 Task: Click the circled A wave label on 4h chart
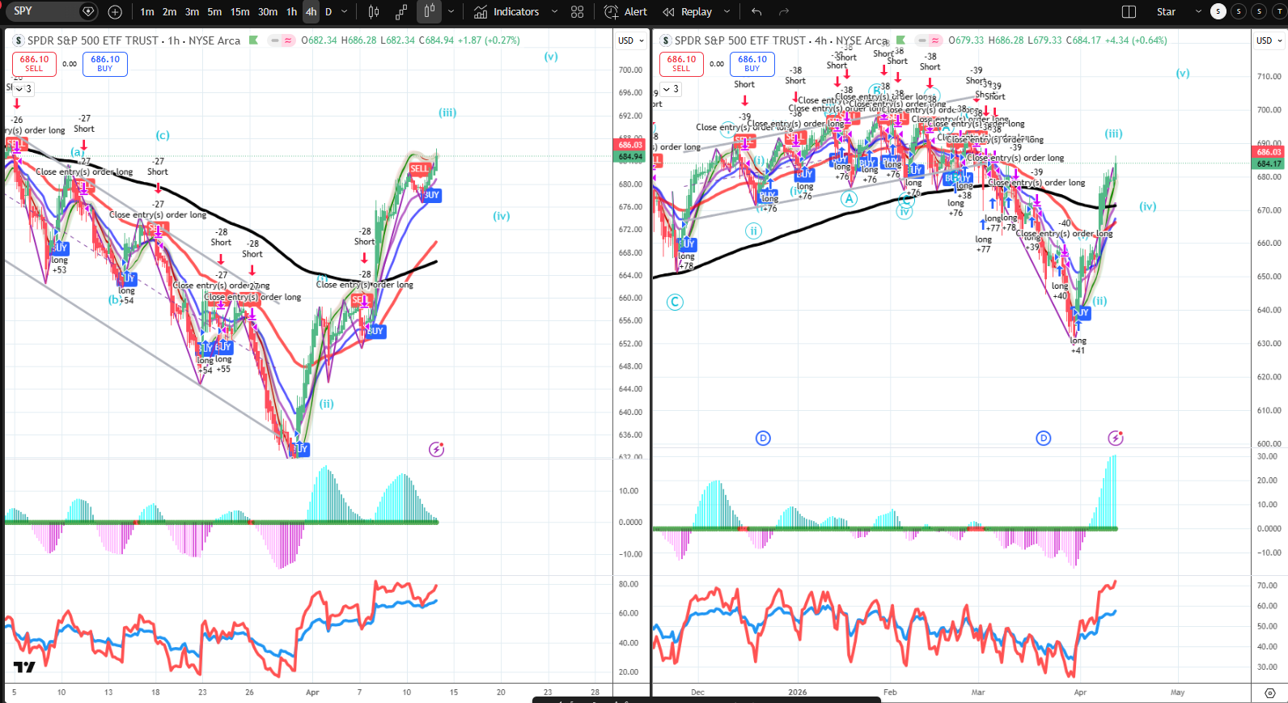(849, 198)
